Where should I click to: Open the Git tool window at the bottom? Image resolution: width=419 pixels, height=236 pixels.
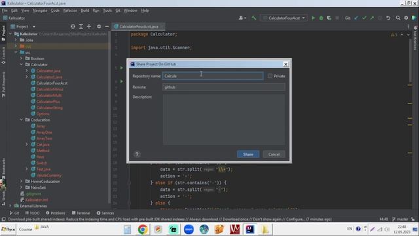click(x=14, y=213)
